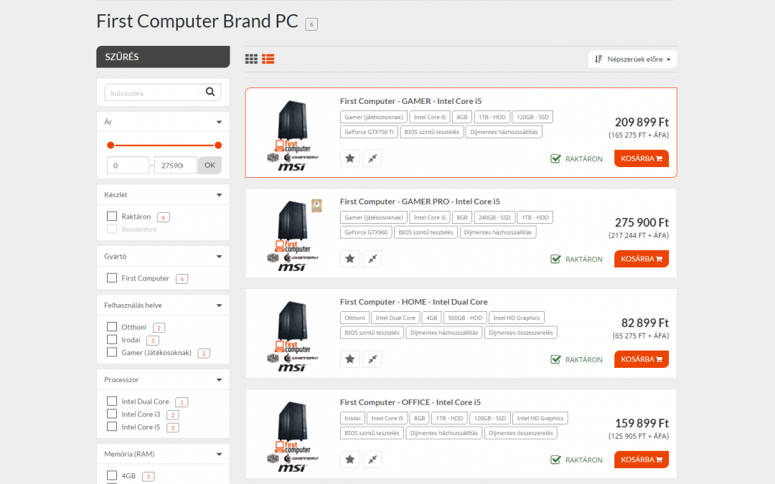Image resolution: width=775 pixels, height=484 pixels.
Task: Click the Irodai tag on OFFICE PC
Action: click(352, 418)
